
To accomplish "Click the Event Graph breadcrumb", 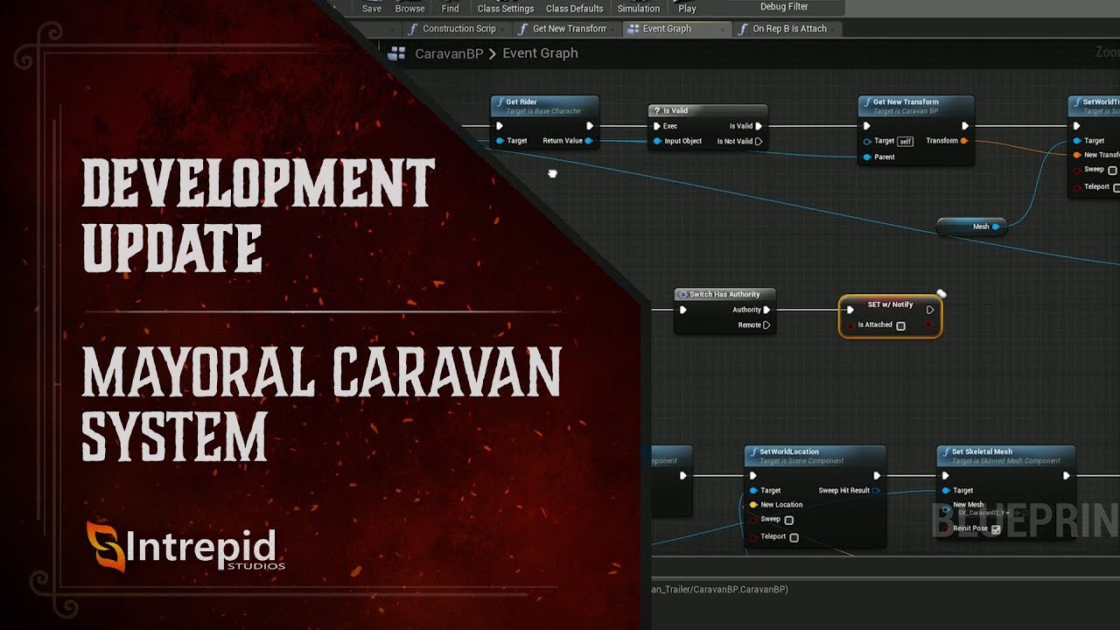I will coord(540,53).
